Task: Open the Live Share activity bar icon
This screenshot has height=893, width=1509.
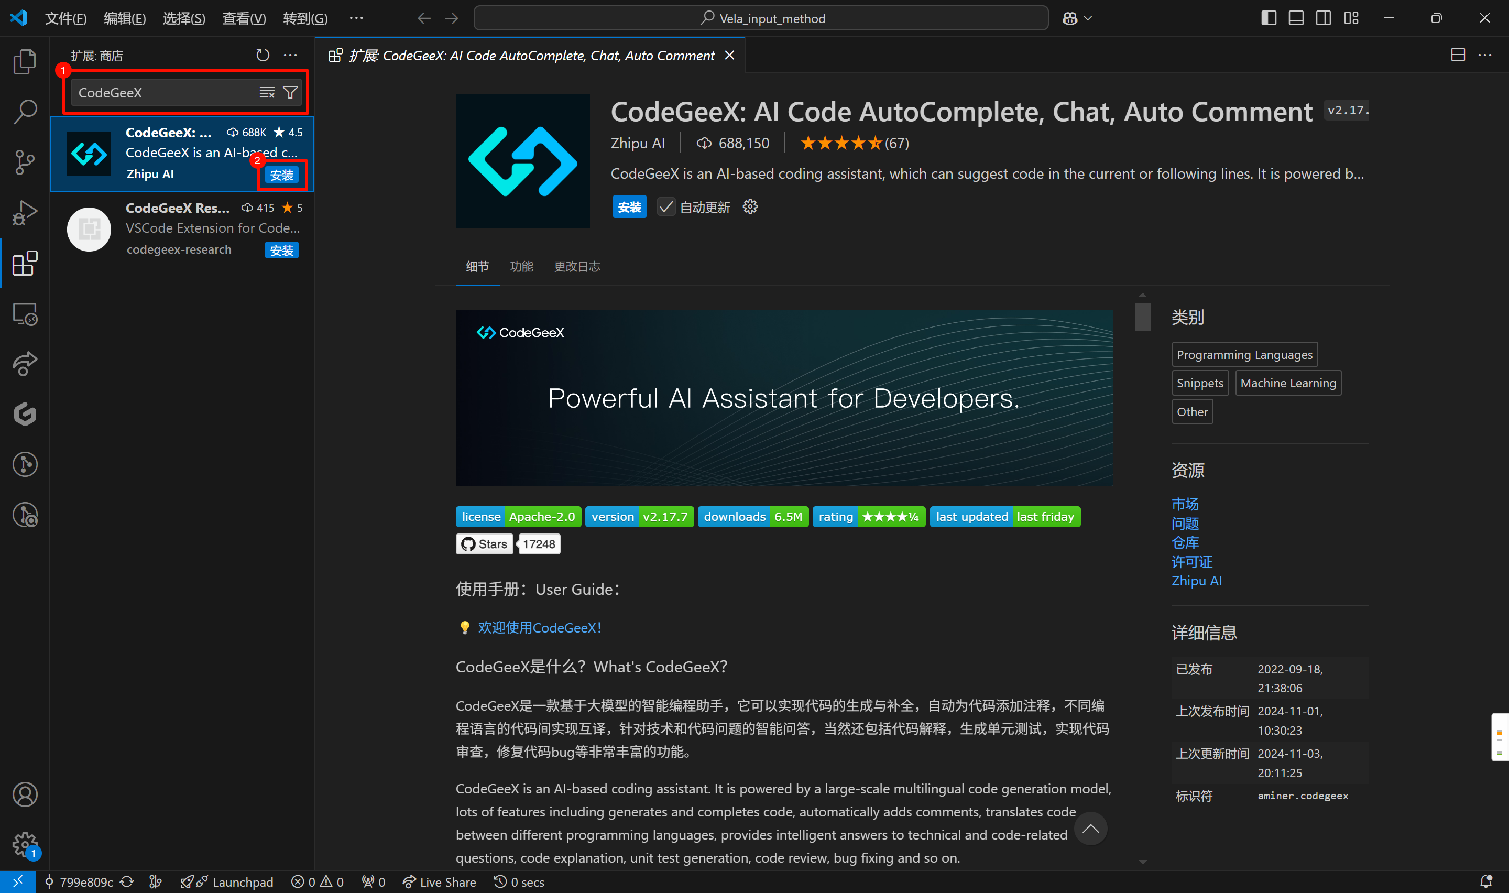Action: click(x=25, y=364)
